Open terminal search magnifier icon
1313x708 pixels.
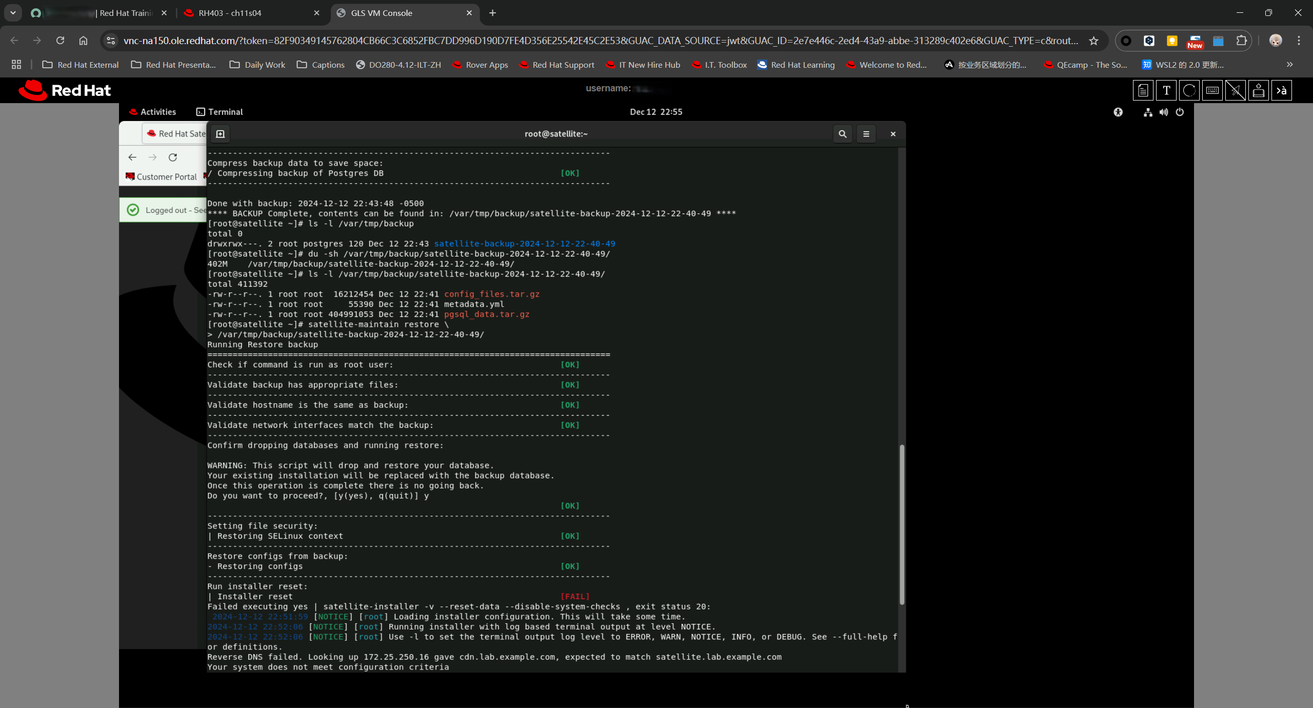[842, 134]
